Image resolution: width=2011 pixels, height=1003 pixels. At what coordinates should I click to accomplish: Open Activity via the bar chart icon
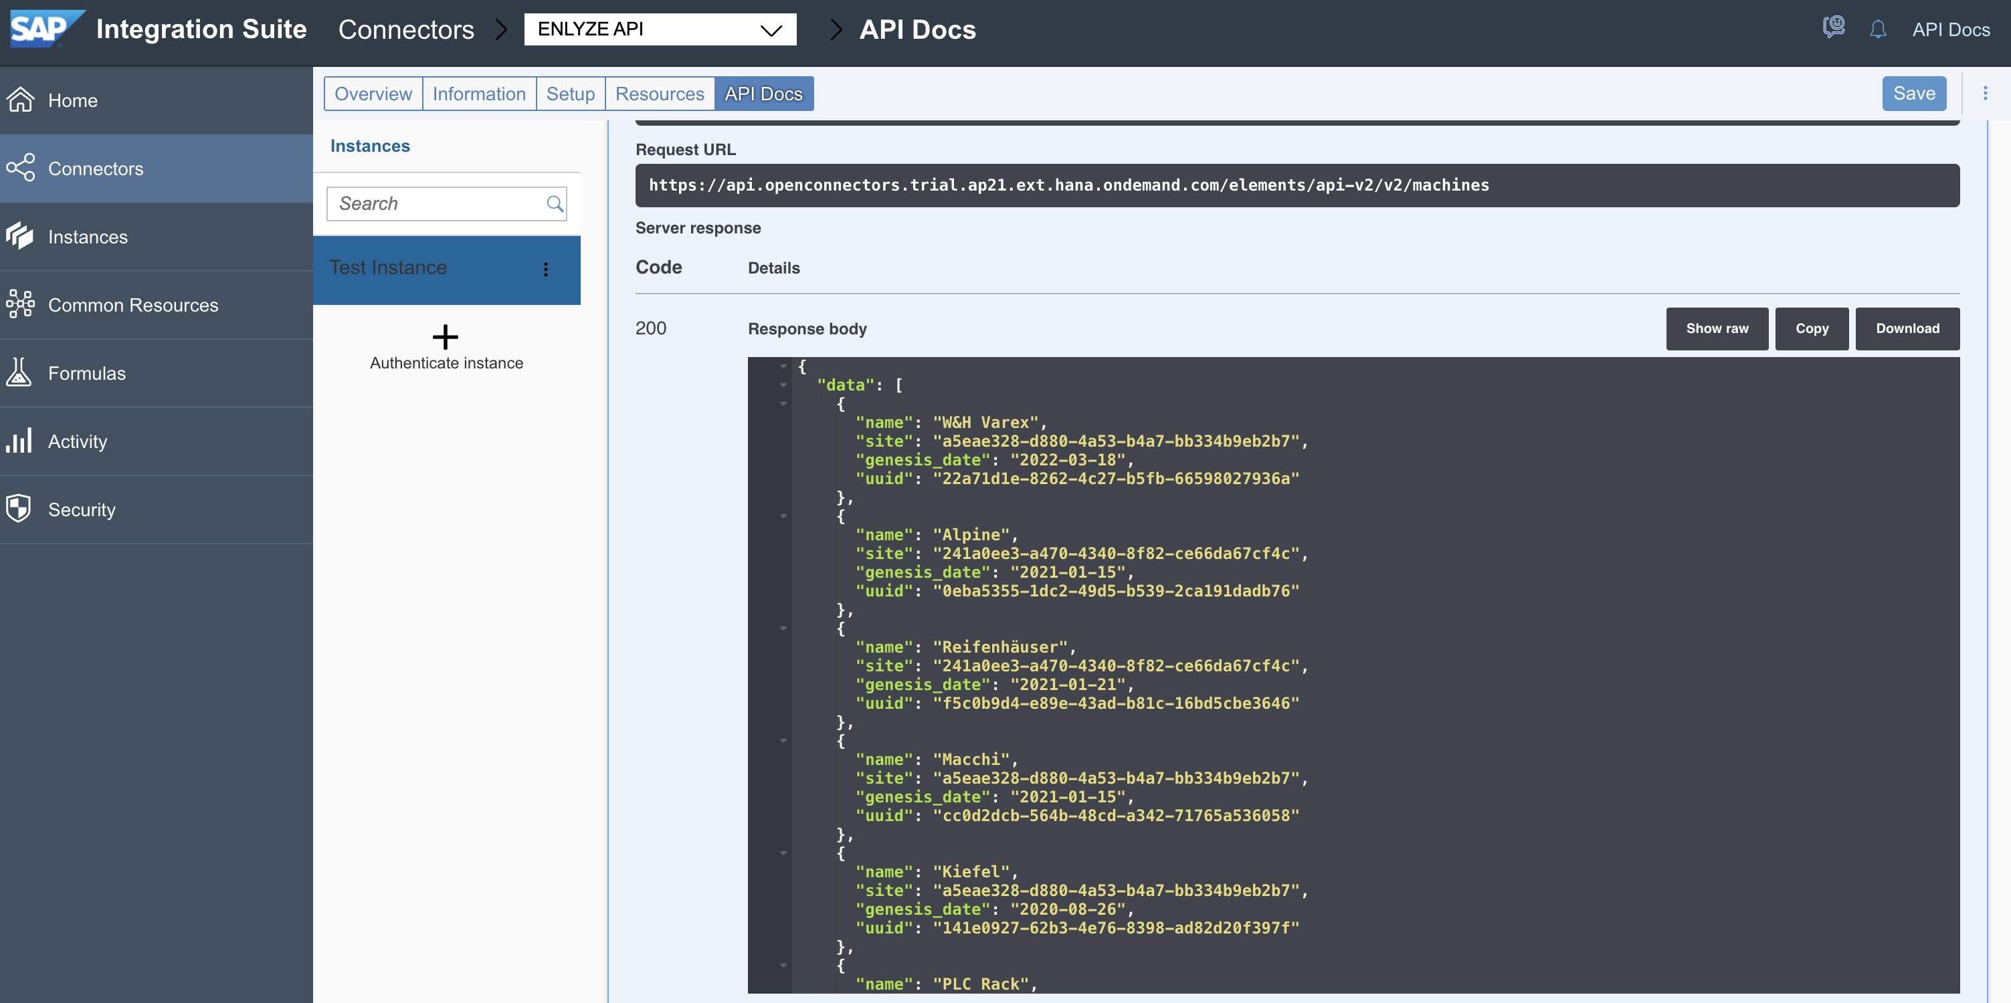19,440
